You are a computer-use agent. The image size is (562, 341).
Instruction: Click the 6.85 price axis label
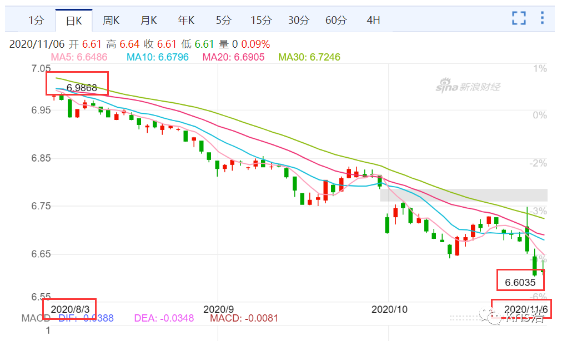41,158
